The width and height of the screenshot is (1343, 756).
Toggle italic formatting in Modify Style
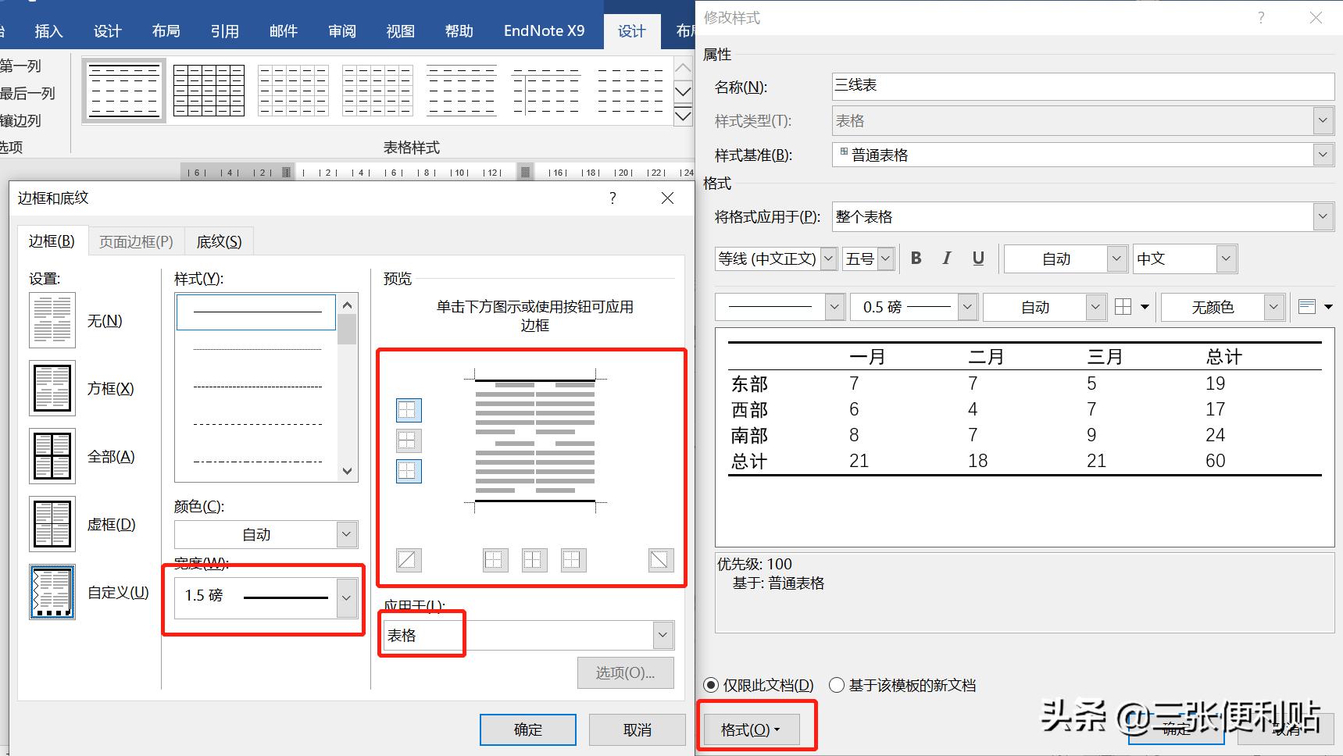946,259
